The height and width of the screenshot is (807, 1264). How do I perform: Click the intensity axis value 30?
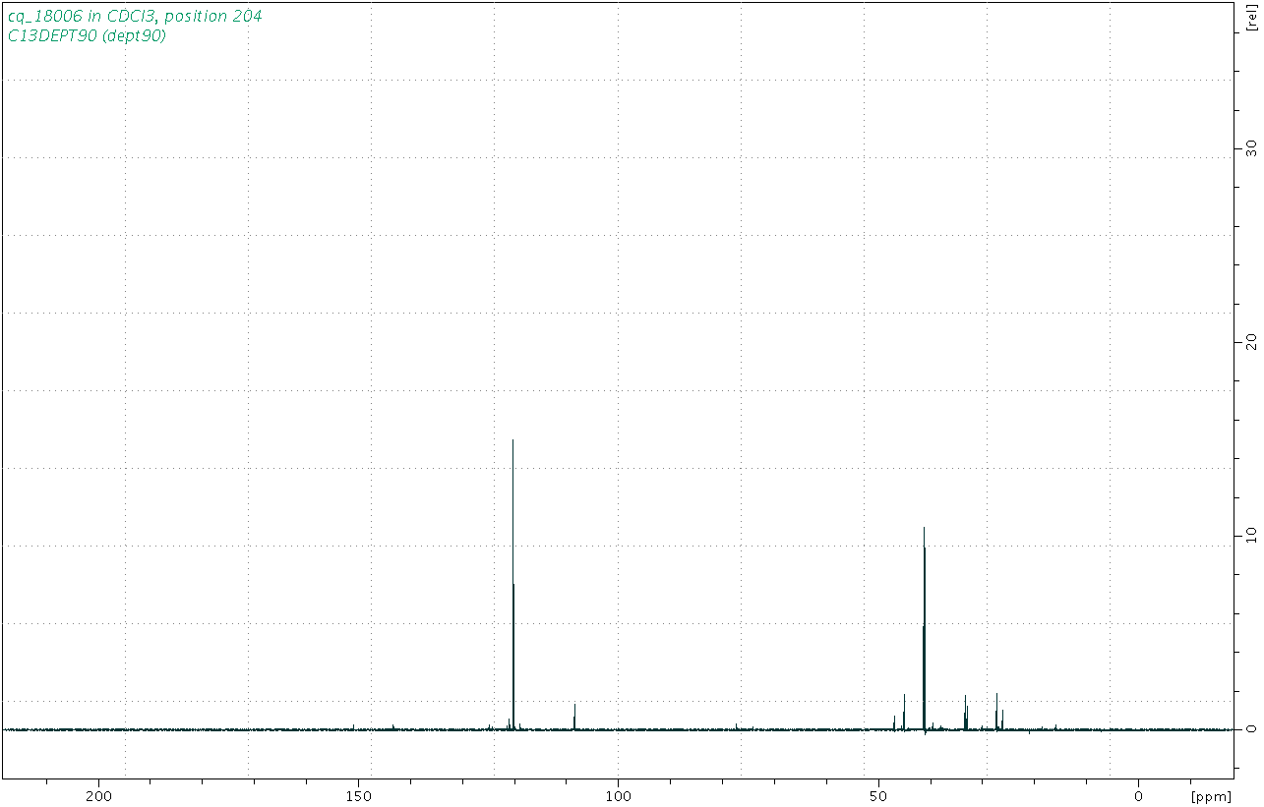click(1251, 147)
